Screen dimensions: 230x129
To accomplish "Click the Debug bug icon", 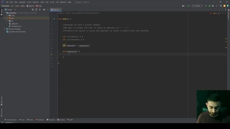I will point(210,6).
